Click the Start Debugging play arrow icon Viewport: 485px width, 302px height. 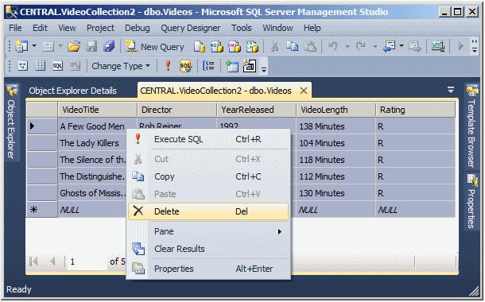click(460, 46)
